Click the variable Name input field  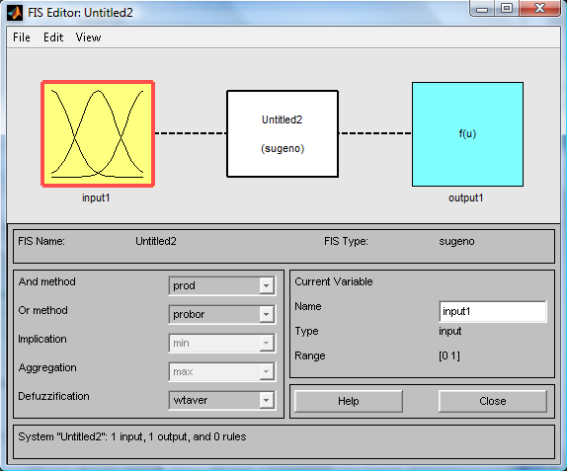click(493, 311)
